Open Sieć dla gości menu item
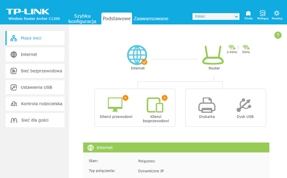Image resolution: width=287 pixels, height=178 pixels. coord(35,120)
